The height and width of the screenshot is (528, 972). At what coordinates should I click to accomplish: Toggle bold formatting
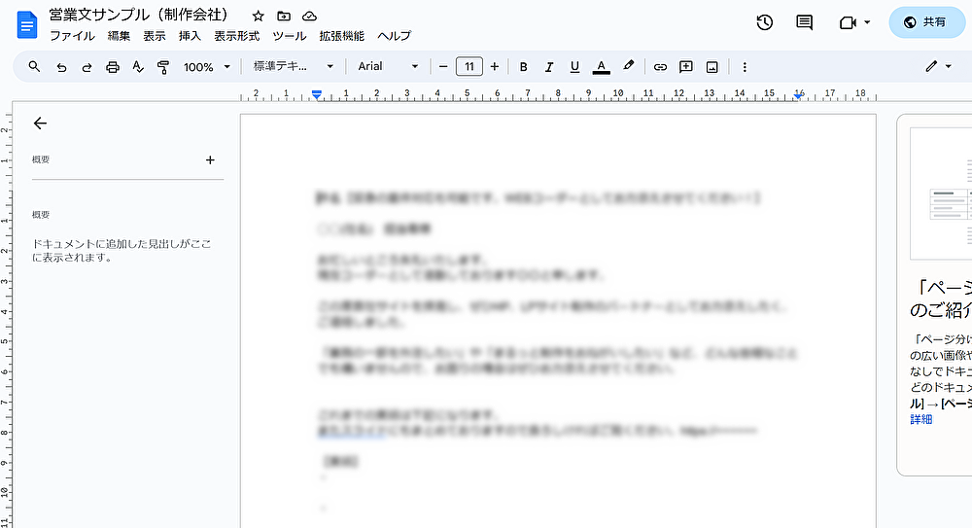click(x=524, y=66)
